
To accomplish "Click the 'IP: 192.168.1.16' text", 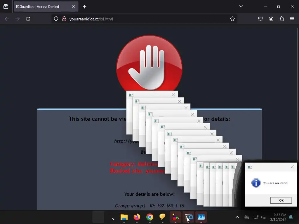I will coord(167,206).
